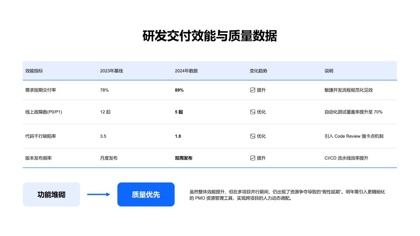The width and height of the screenshot is (420, 236).
Task: Select the summary paragraph starting with 虽然整体效能提升
Action: tap(287, 195)
